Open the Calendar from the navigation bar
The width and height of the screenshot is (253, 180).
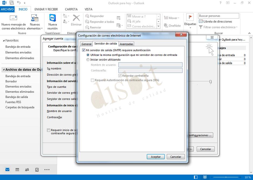point(17,169)
